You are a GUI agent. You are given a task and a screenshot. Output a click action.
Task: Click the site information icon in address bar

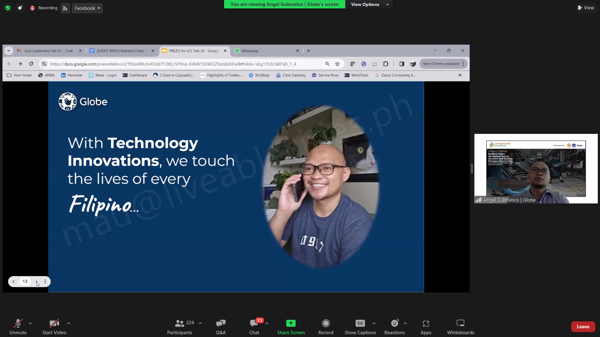[44, 64]
